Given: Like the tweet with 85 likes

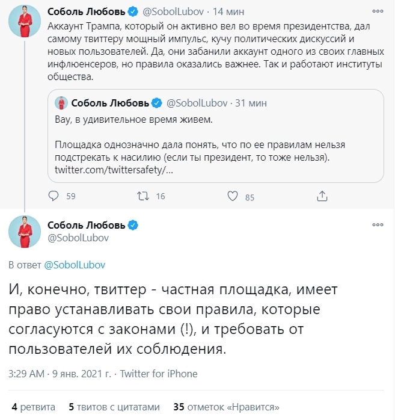Looking at the screenshot, I should [232, 196].
